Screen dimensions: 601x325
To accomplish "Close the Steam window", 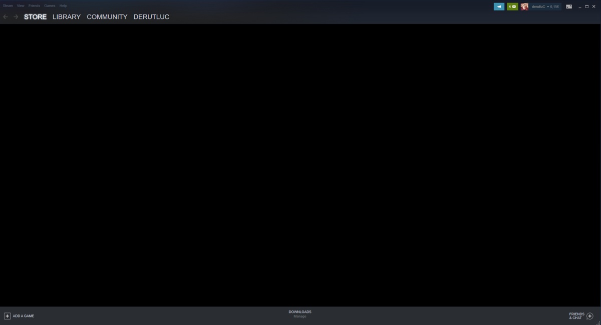I will 594,7.
